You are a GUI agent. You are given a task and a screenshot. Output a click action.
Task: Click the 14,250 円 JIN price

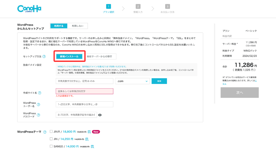pos(67,139)
